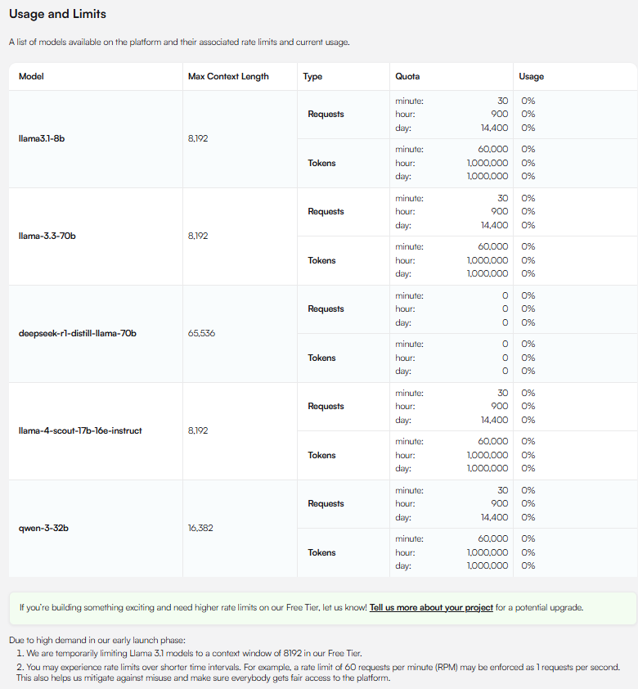Screen dimensions: 638x689
Task: Click the llama3.1-8b model name
Action: [x=42, y=139]
